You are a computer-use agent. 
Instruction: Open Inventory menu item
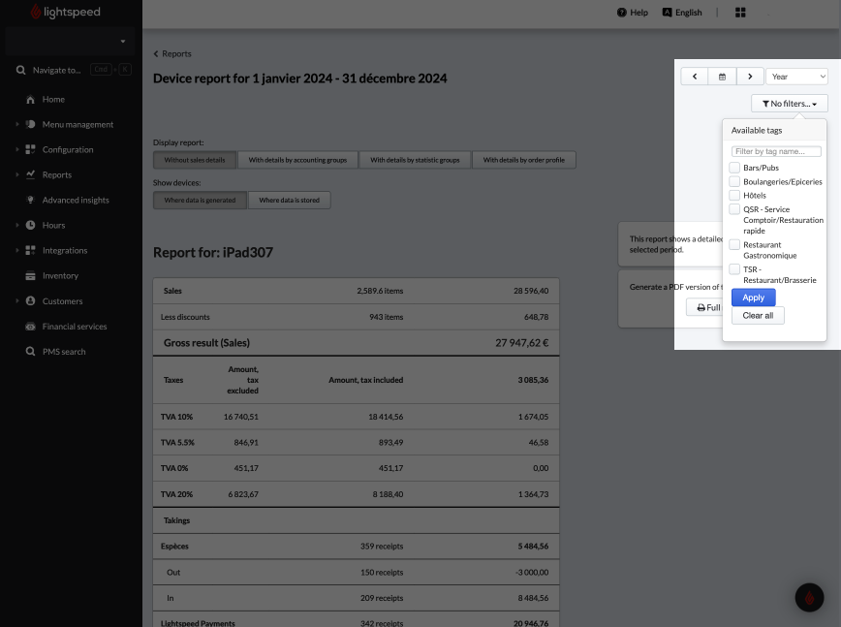[61, 275]
